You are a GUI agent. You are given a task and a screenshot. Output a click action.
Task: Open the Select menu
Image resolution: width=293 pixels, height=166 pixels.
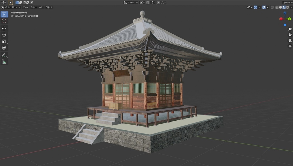pos(34,7)
